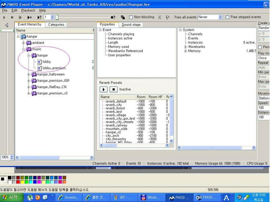Image resolution: width=270 pixels, height=202 pixels.
Task: Pick red swatch in Paint palette
Action: point(18,182)
